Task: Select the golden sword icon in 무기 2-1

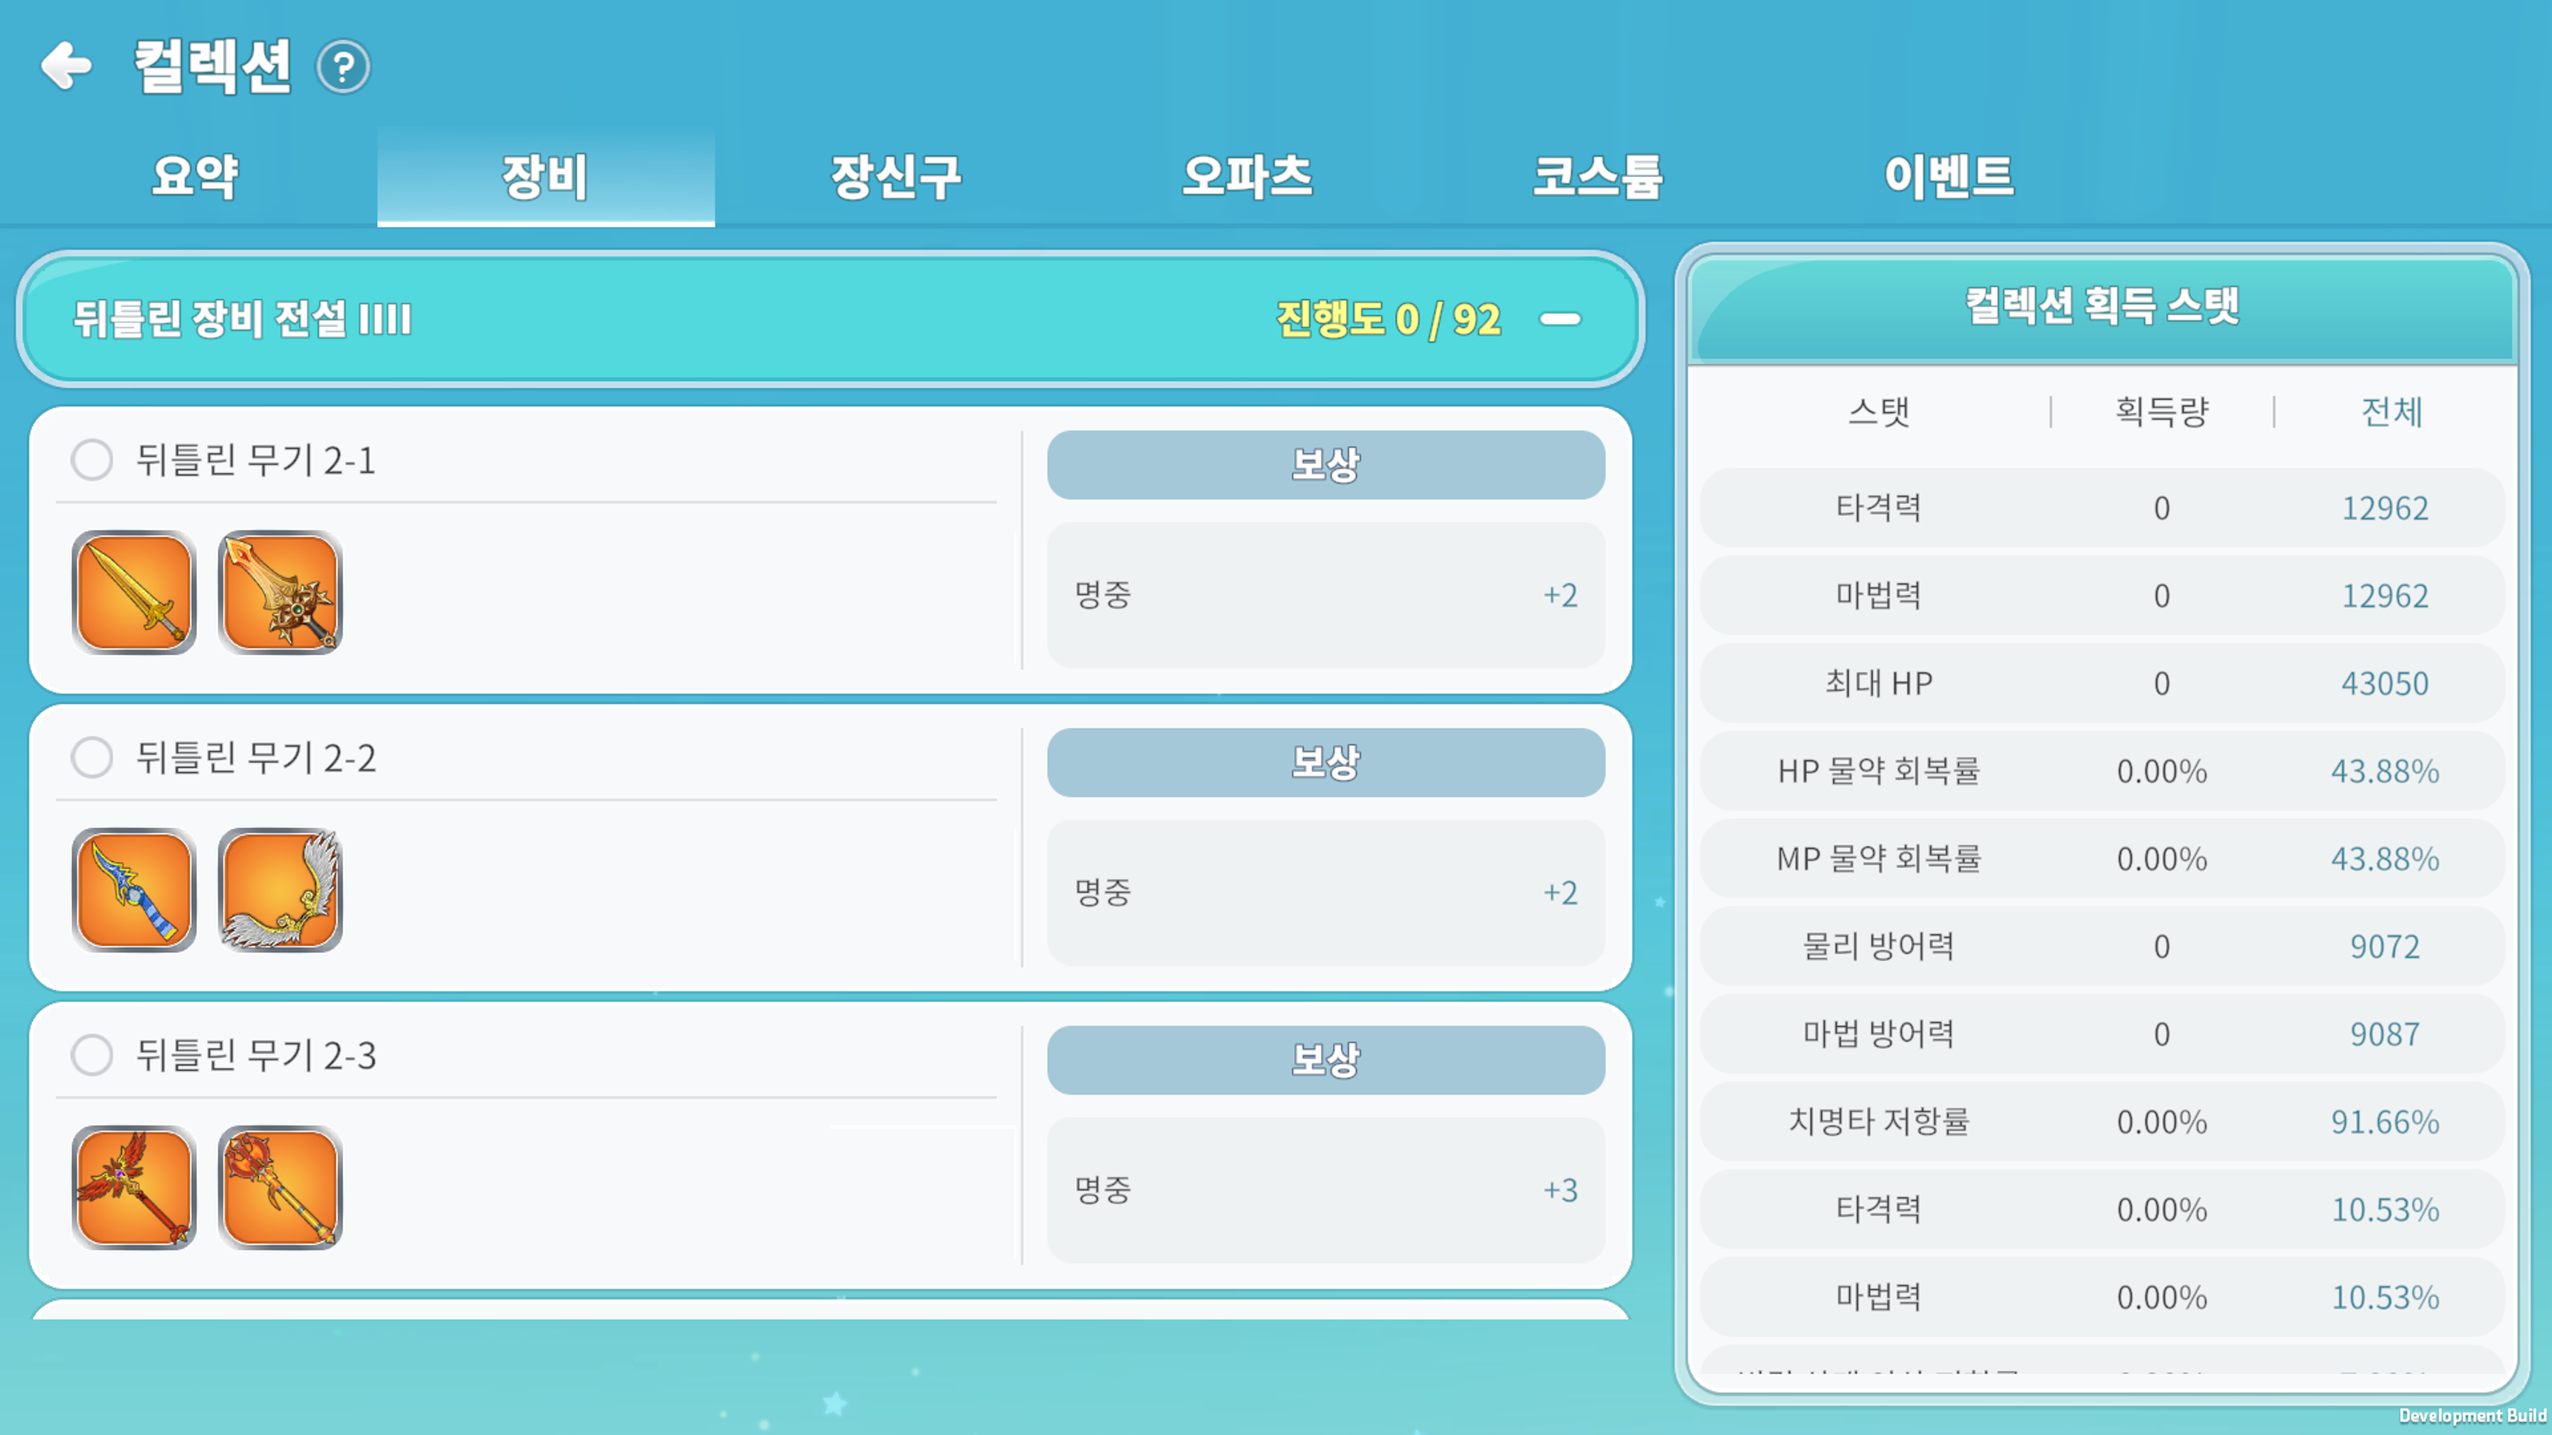Action: pos(134,592)
